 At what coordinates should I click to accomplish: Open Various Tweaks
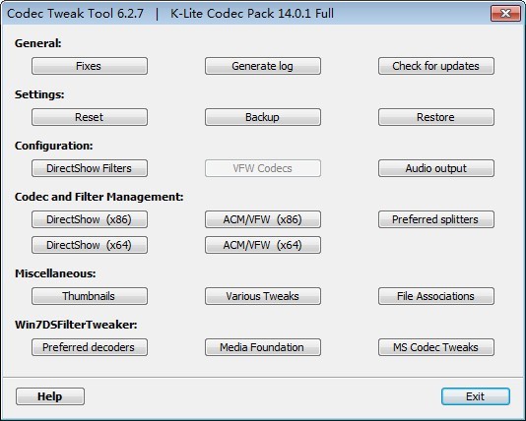(263, 296)
